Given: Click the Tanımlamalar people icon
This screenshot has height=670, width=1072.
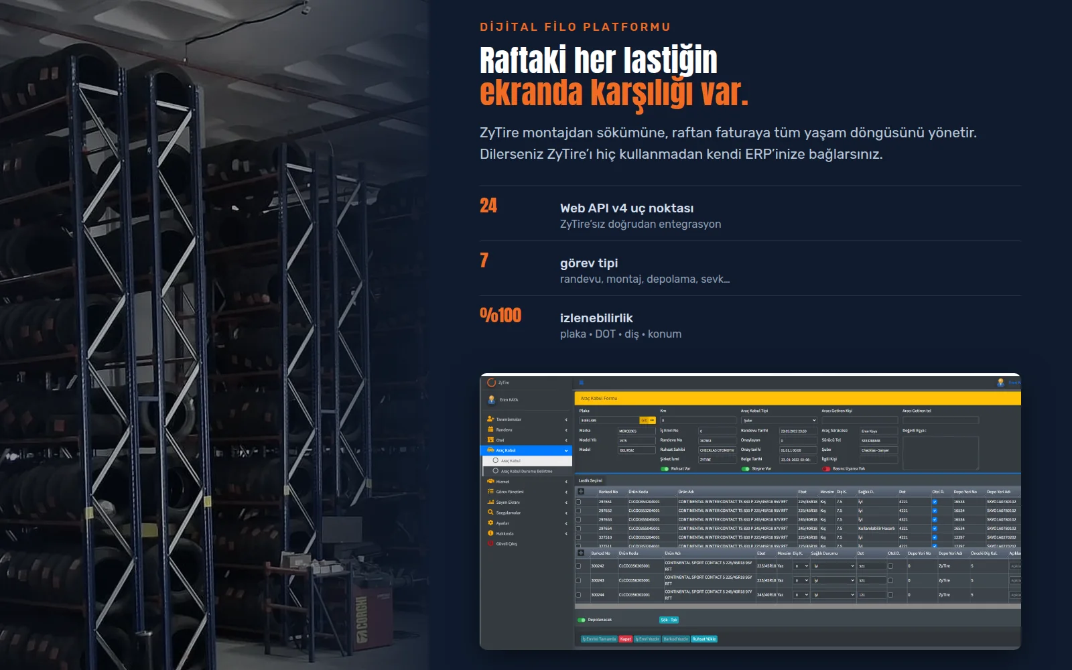Looking at the screenshot, I should [490, 419].
